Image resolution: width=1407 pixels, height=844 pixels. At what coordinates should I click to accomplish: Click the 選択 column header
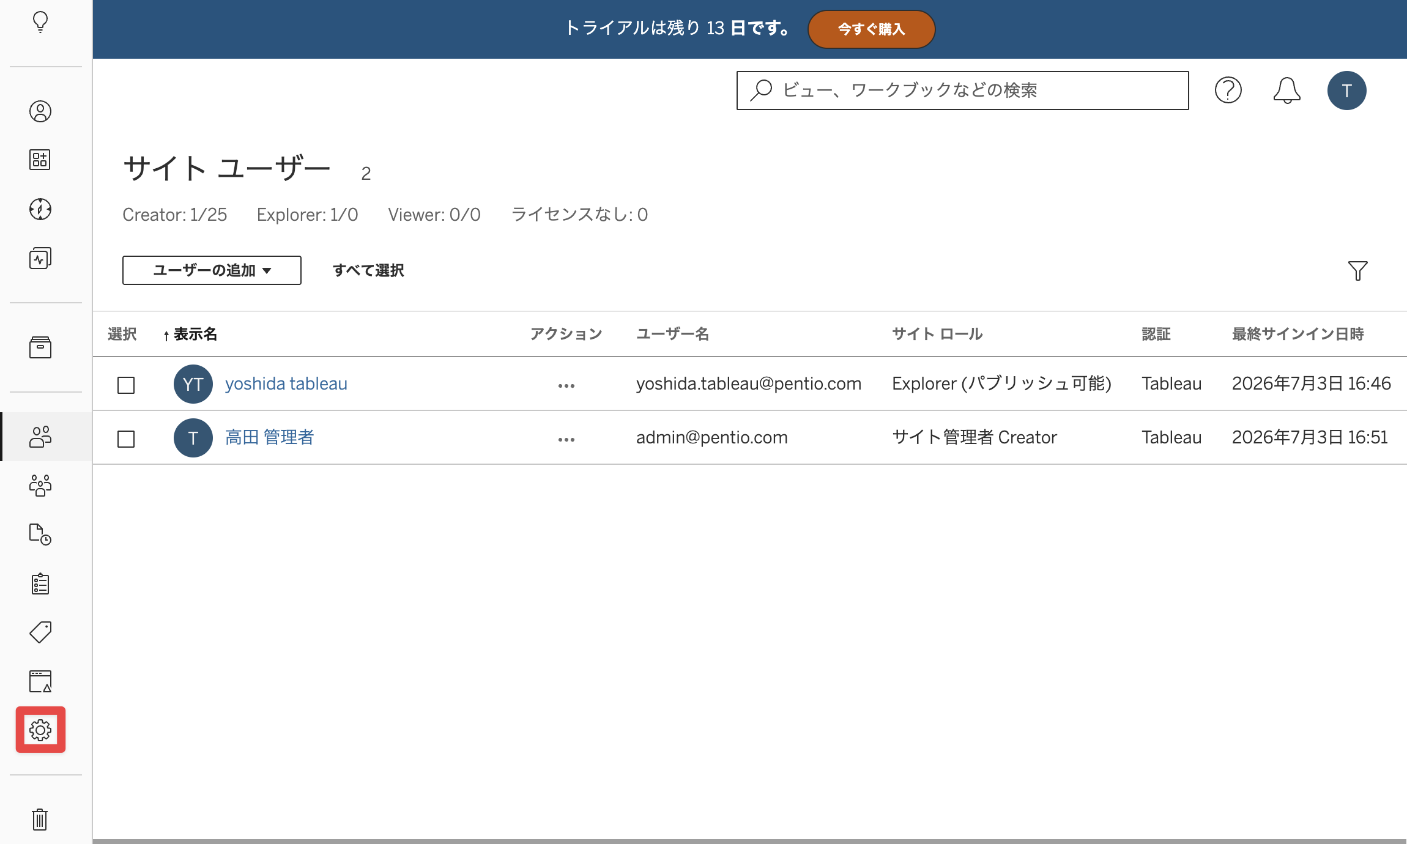click(x=122, y=334)
